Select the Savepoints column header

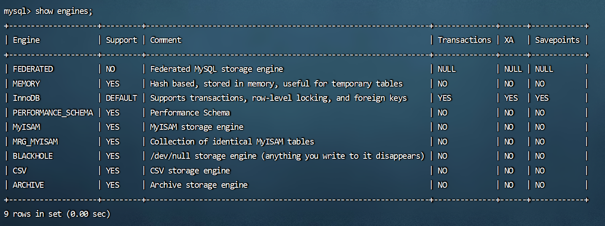pyautogui.click(x=557, y=40)
